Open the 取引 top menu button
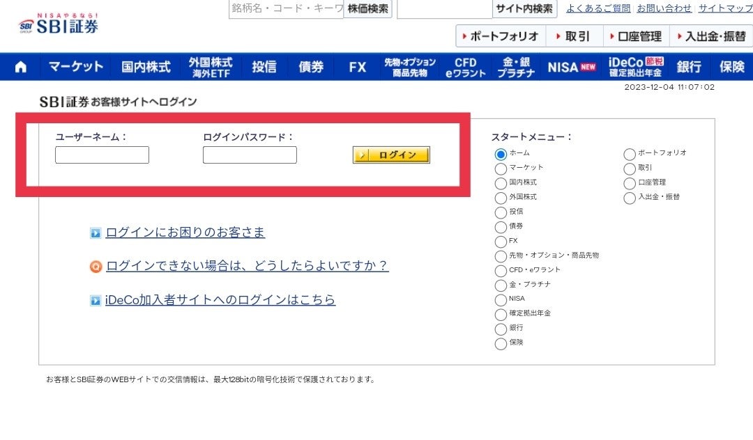This screenshot has height=440, width=753. (x=574, y=36)
